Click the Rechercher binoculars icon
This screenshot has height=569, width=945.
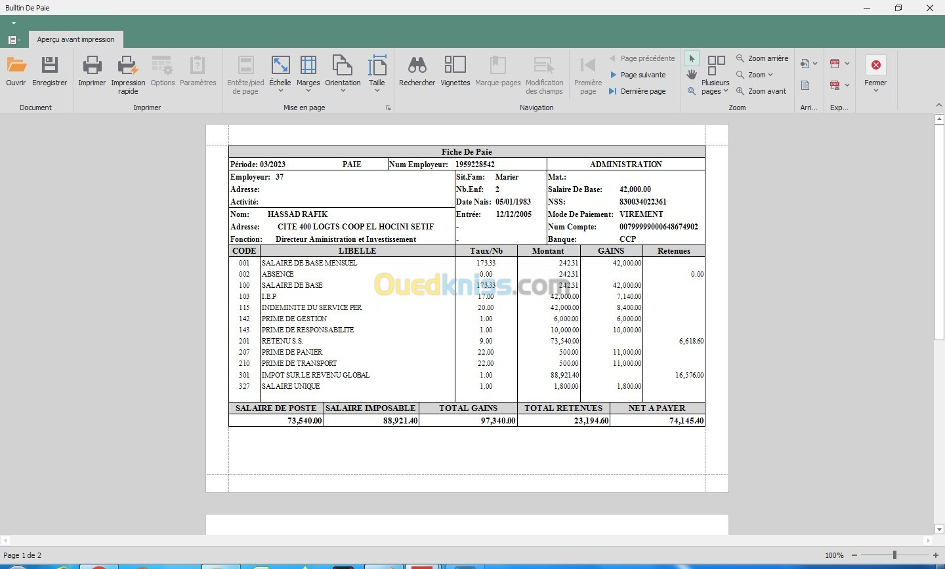click(x=417, y=65)
